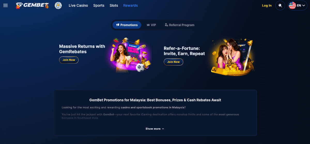Join Now for GemRebates promotion
The height and width of the screenshot is (144, 310).
pyautogui.click(x=69, y=60)
